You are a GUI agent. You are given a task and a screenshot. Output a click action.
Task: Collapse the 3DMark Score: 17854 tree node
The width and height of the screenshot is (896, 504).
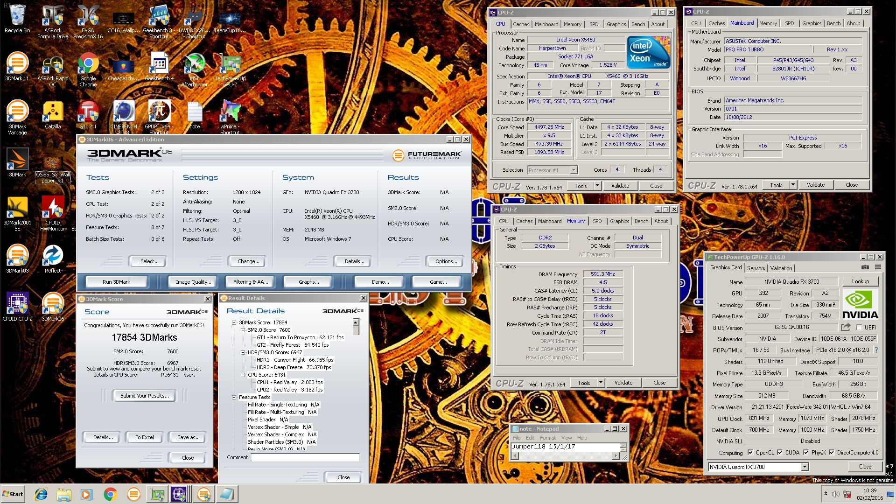point(234,322)
